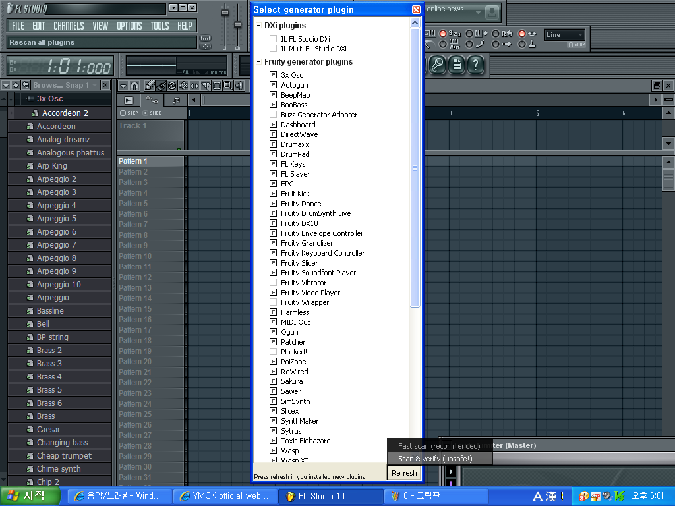
Task: Click the question mark help button
Action: click(476, 65)
